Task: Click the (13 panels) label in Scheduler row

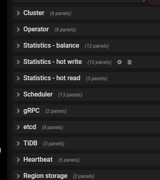Action: 70,95
